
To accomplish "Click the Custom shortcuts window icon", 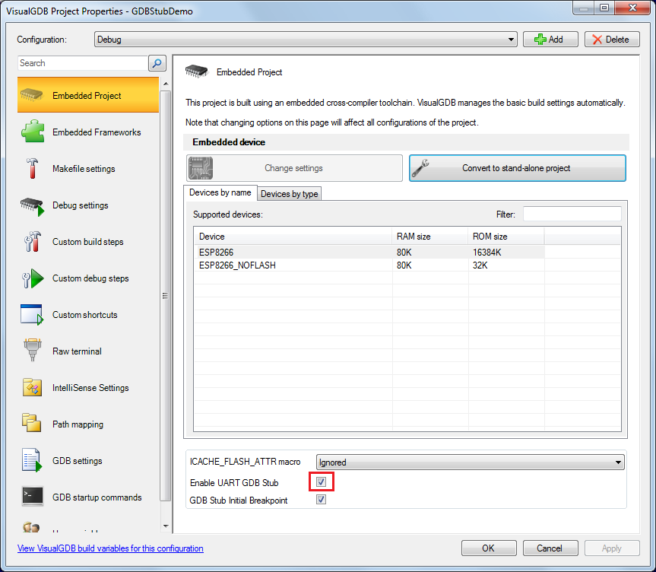I will click(32, 314).
